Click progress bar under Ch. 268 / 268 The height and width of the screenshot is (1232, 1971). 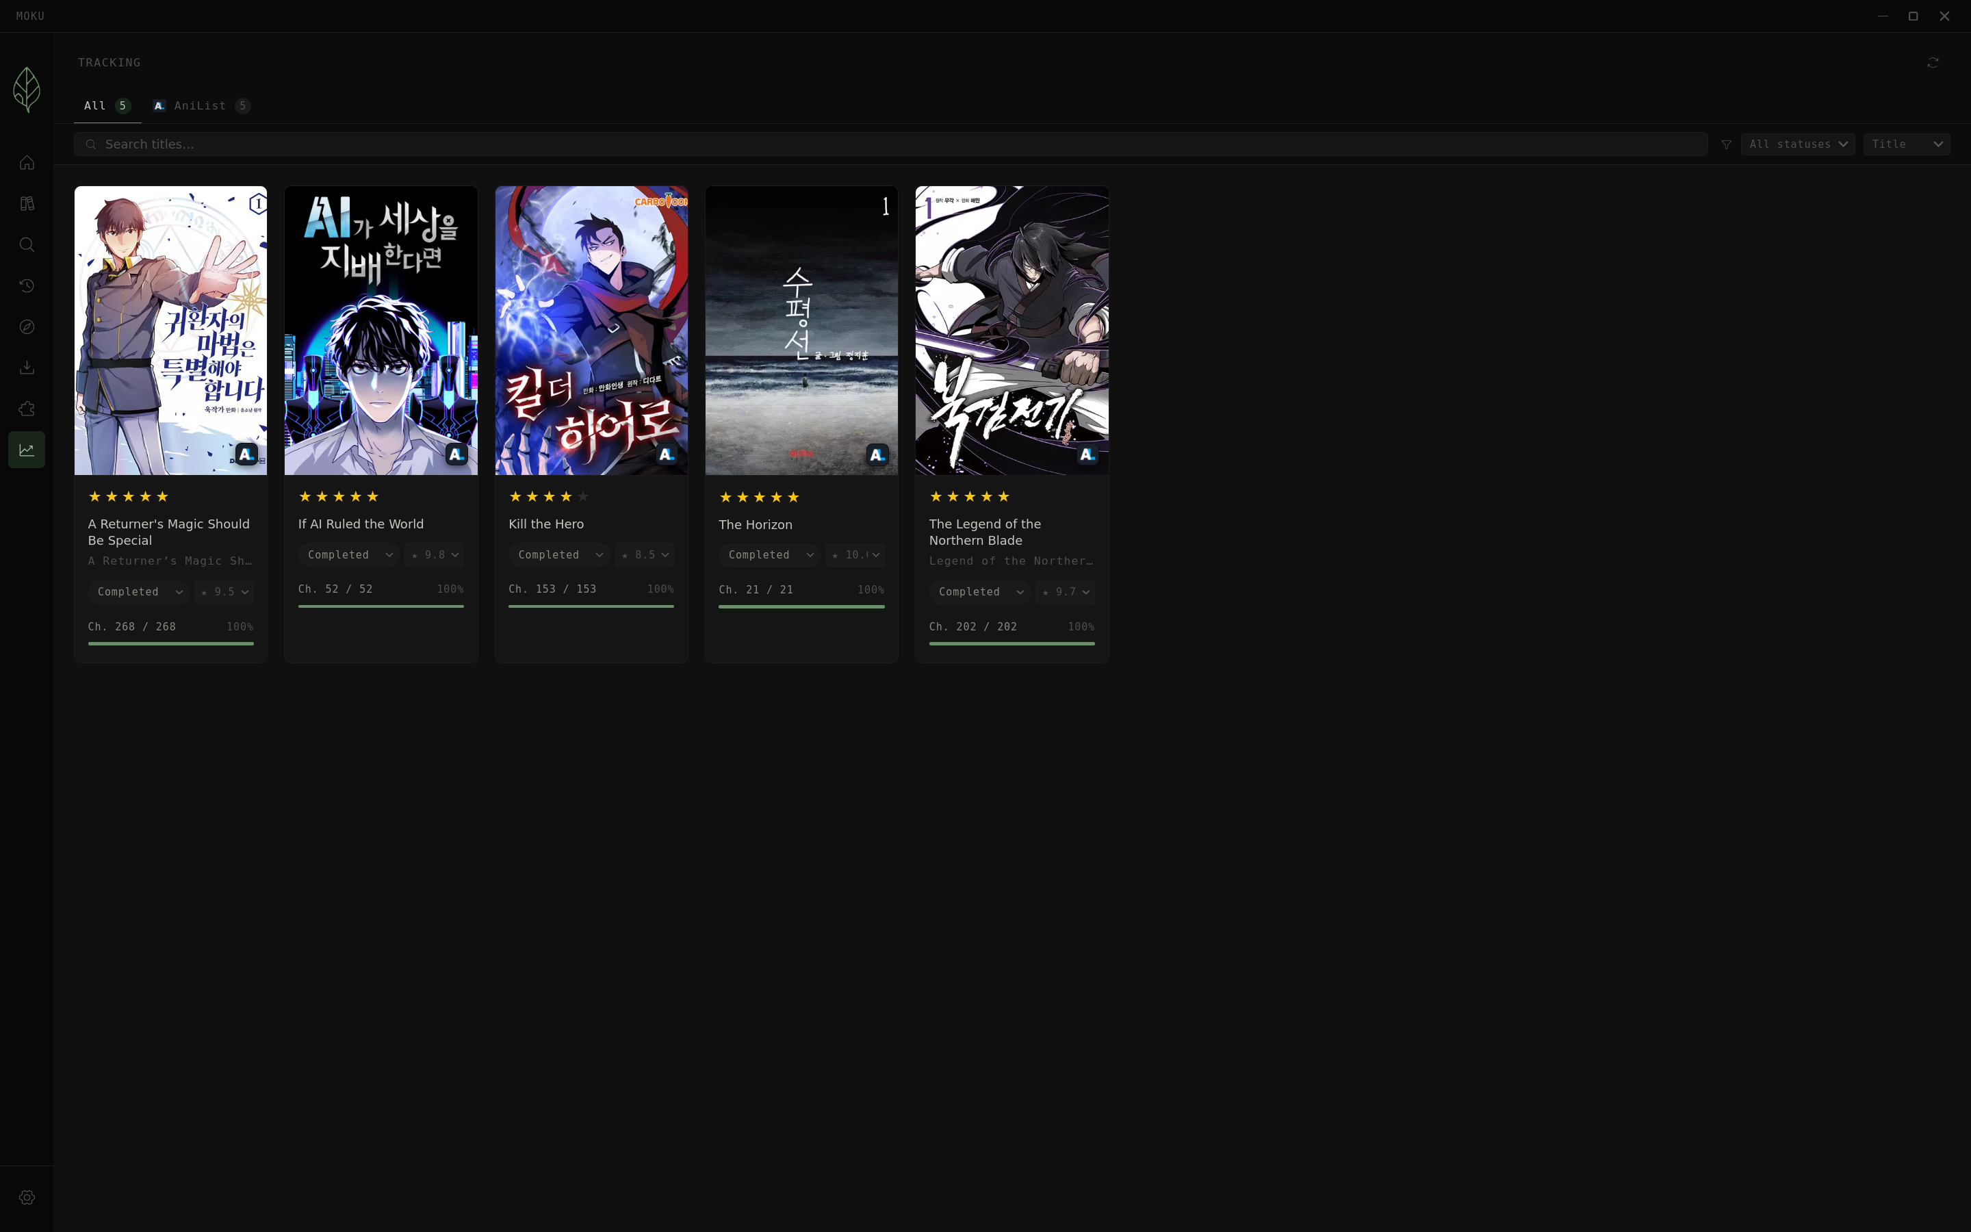point(171,643)
